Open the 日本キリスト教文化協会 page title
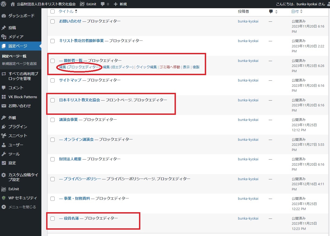The height and width of the screenshot is (236, 330). click(79, 100)
